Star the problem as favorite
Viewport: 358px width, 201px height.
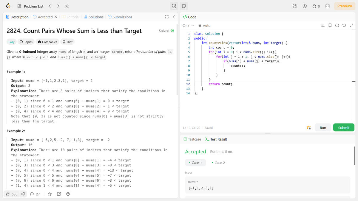pos(50,194)
